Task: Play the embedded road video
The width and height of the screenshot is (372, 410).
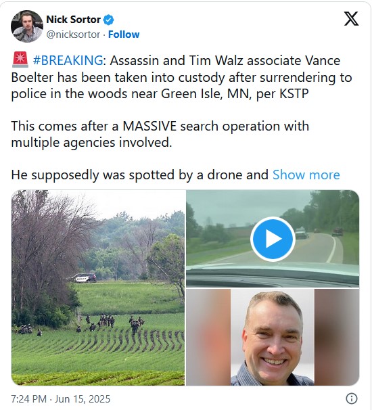Action: [x=273, y=239]
